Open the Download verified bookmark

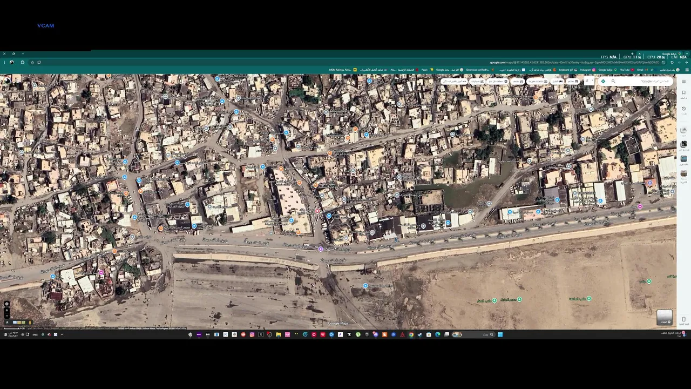pyautogui.click(x=479, y=69)
